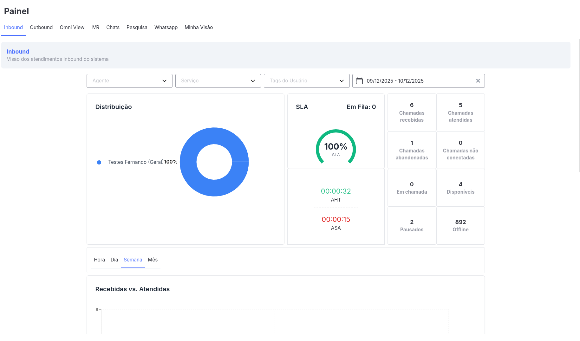Switch to the Whatsapp tab
Viewport: 580px width, 341px height.
166,28
